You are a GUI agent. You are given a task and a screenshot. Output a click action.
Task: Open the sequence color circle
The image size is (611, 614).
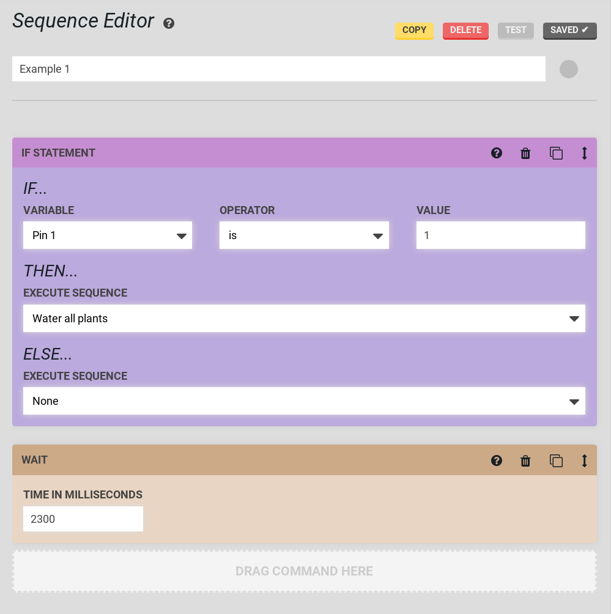[x=569, y=68]
